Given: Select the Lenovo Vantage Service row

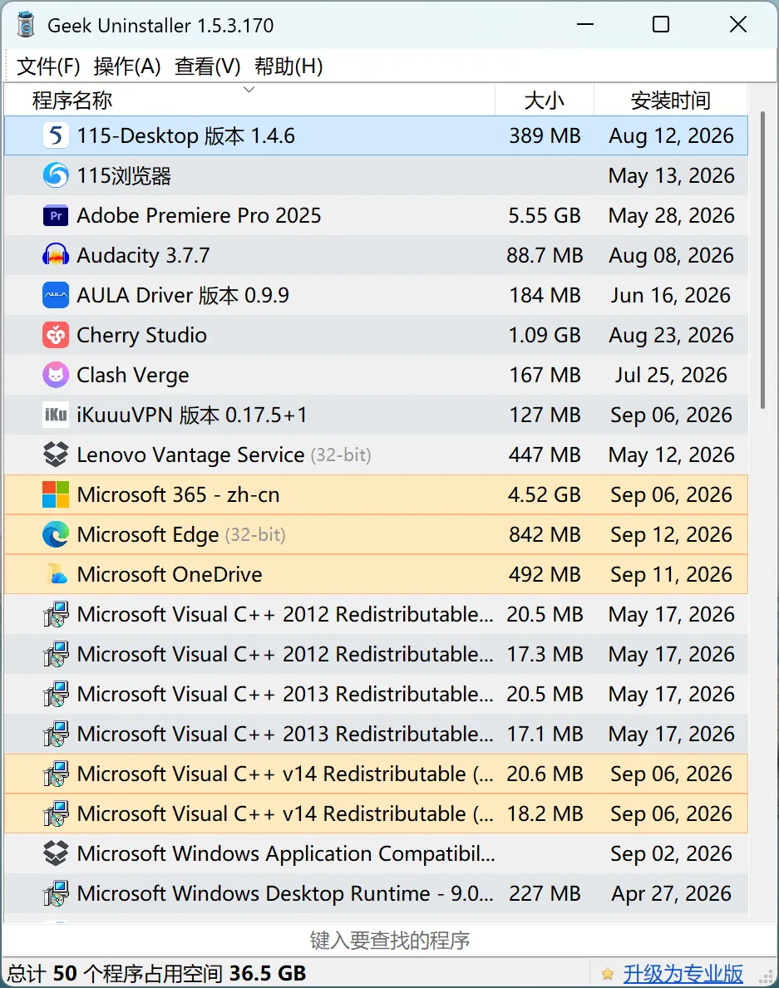Looking at the screenshot, I should [376, 455].
